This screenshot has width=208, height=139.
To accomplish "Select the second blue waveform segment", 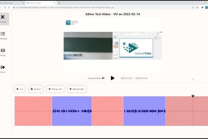I will point(144,111).
